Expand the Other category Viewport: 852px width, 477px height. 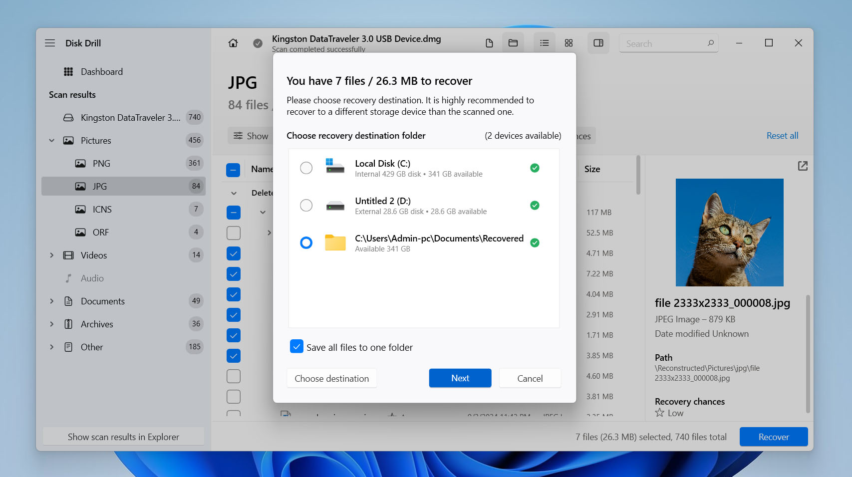[x=51, y=347]
